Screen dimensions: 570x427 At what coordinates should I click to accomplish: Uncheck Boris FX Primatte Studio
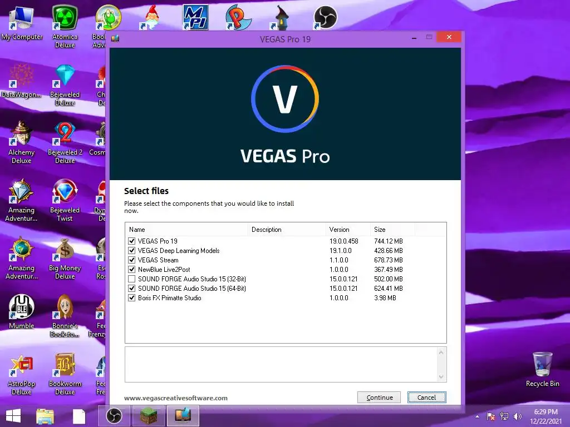[131, 298]
